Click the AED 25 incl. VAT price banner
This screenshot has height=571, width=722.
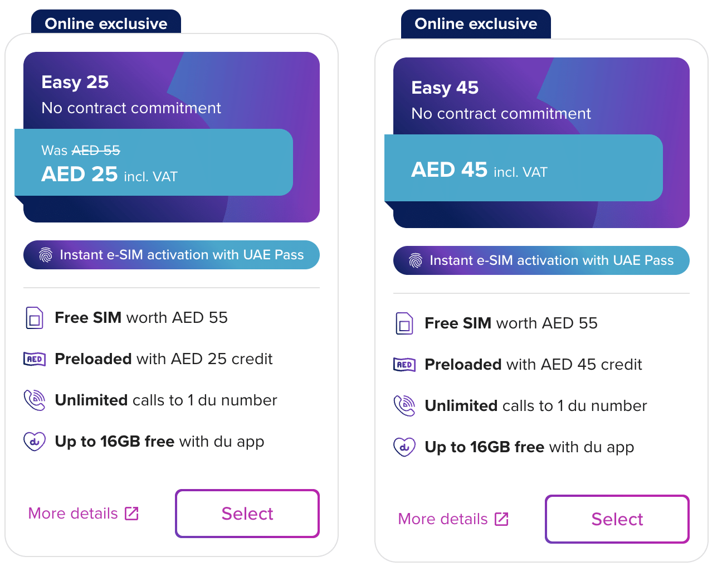coord(154,163)
